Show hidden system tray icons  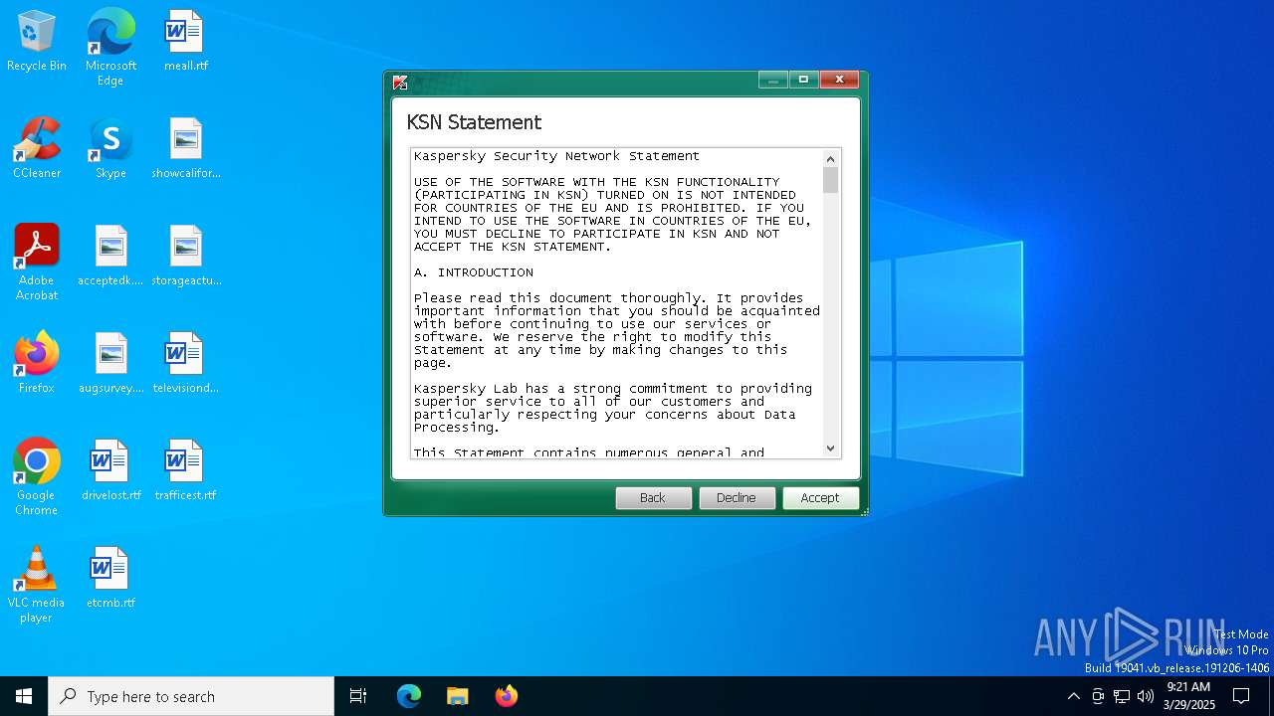tap(1073, 696)
